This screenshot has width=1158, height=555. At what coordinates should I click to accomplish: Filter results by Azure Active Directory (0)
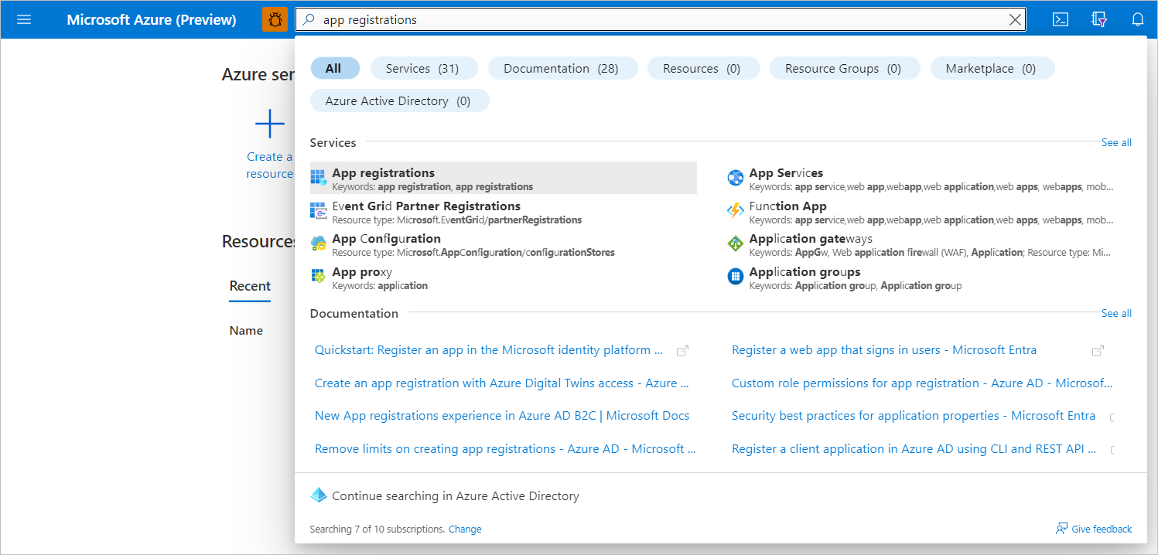tap(399, 100)
